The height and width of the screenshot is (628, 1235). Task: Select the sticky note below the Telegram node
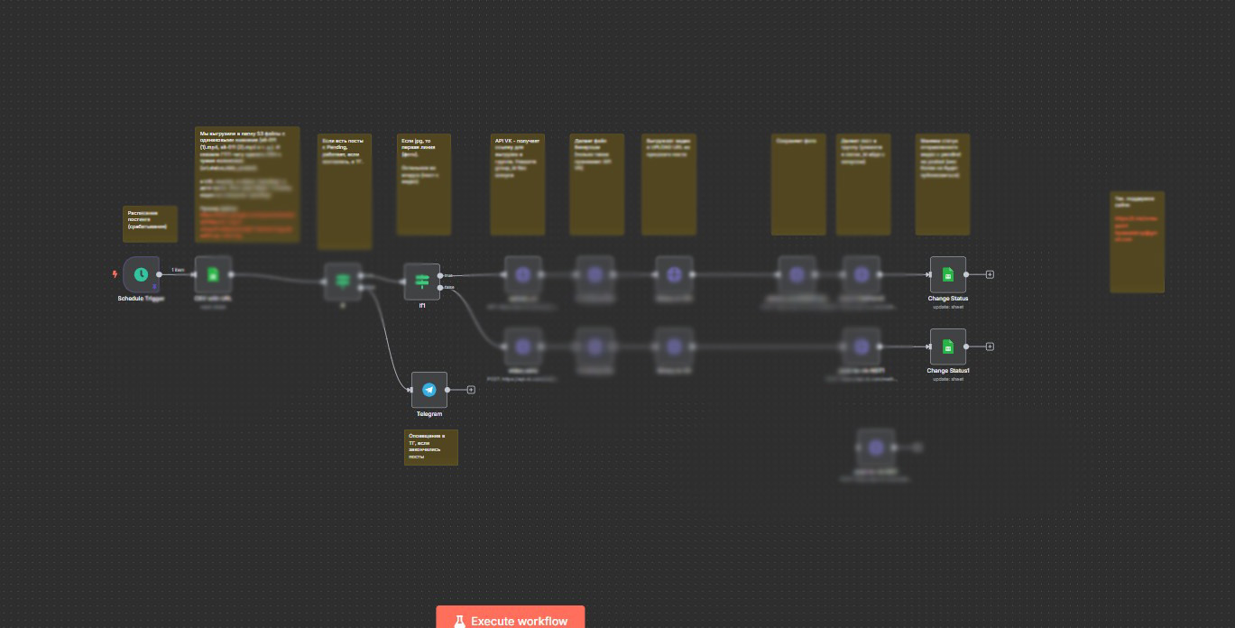(430, 448)
